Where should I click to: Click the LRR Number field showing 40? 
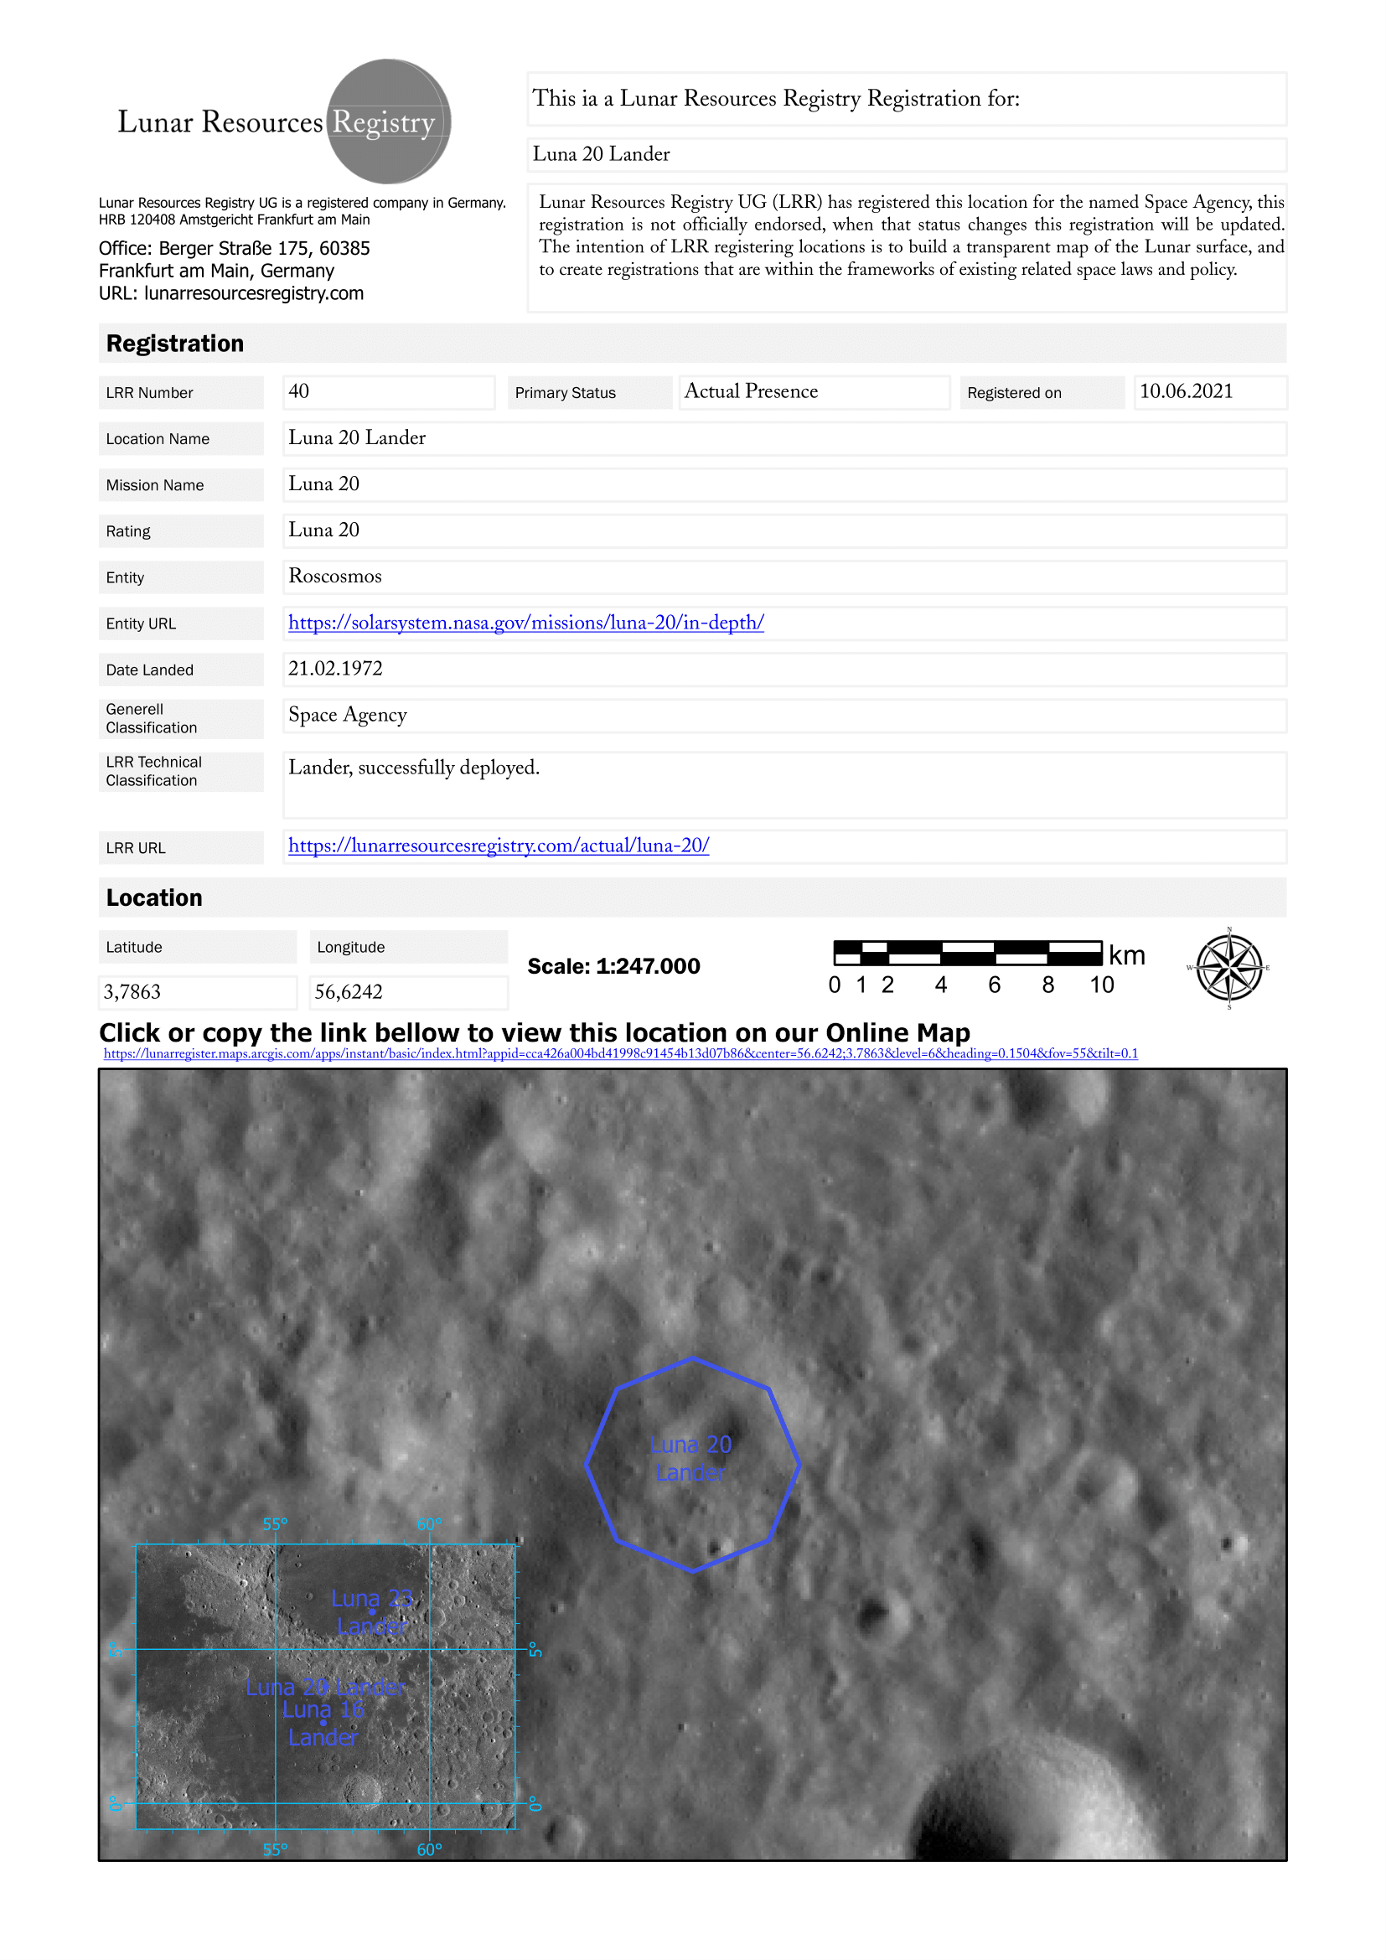388,392
